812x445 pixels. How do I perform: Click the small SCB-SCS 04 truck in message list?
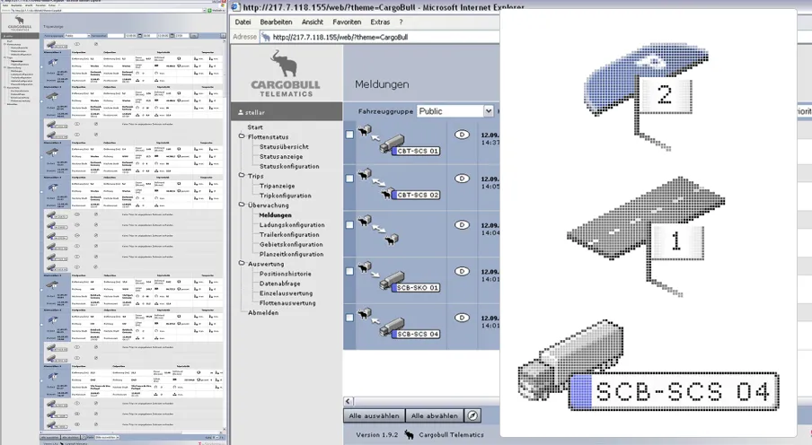click(x=410, y=328)
